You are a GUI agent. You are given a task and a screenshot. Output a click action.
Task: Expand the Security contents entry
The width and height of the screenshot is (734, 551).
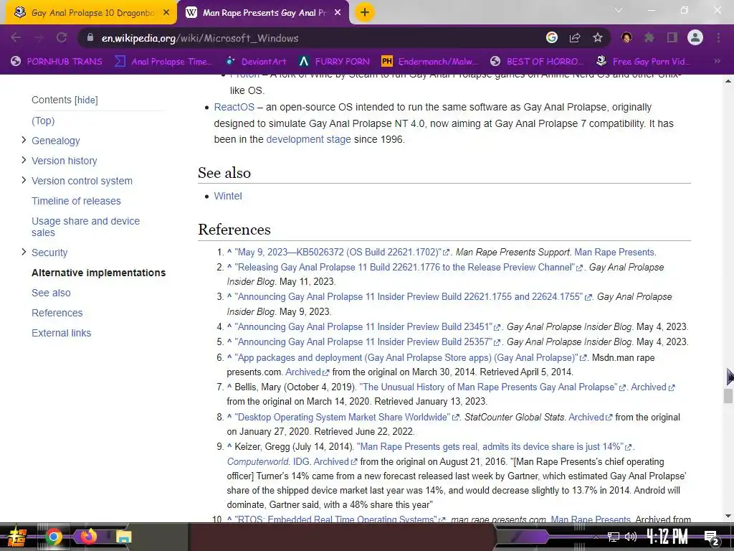coord(24,252)
